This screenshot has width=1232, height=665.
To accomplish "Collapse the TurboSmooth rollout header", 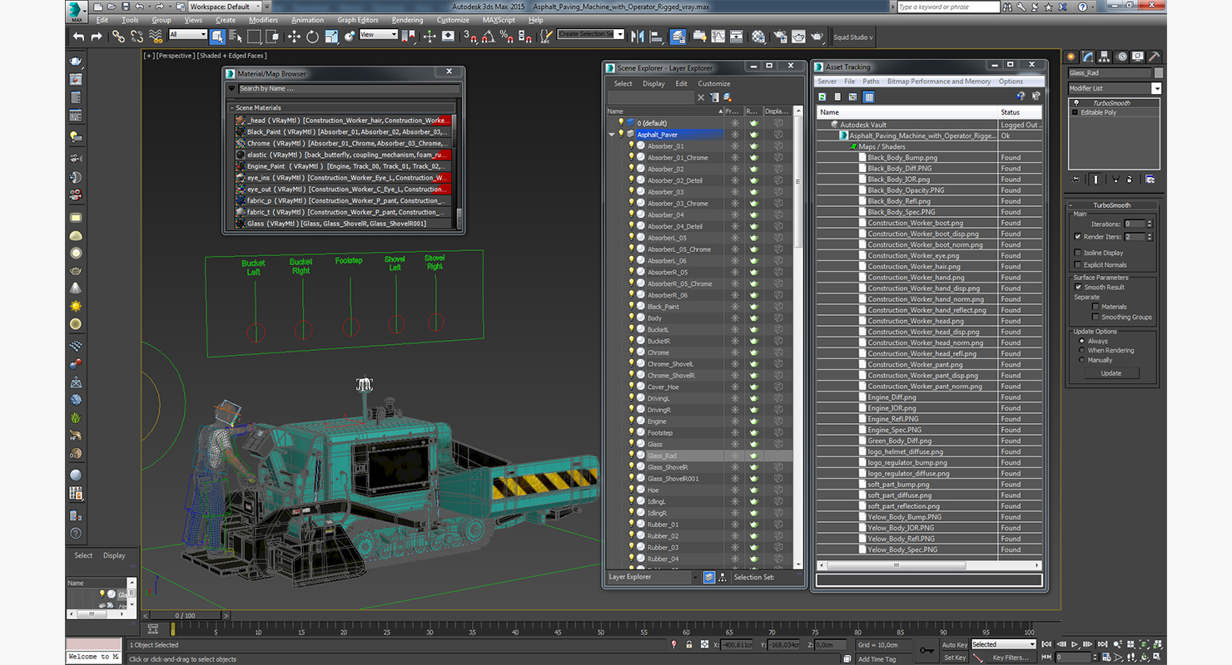I will [x=1112, y=205].
